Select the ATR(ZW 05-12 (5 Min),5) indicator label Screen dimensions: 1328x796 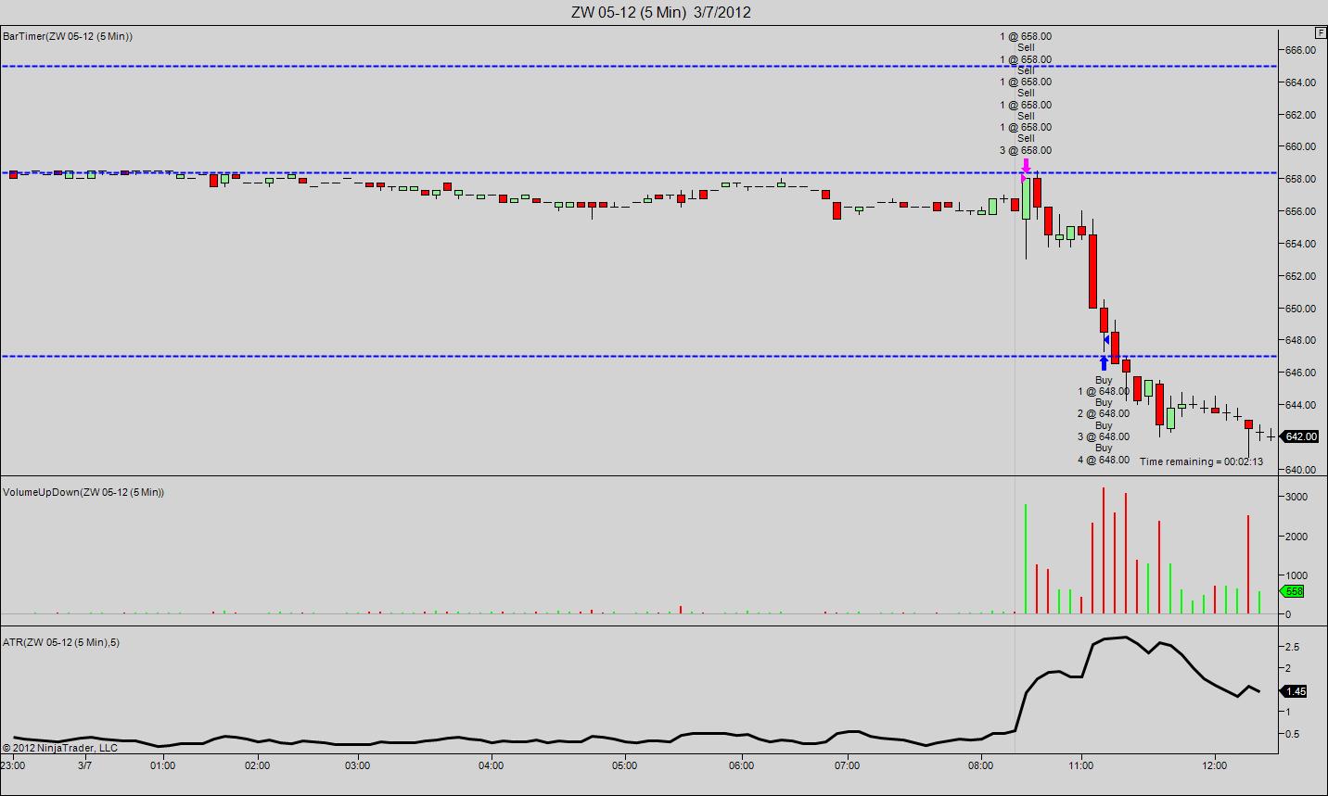tap(61, 642)
